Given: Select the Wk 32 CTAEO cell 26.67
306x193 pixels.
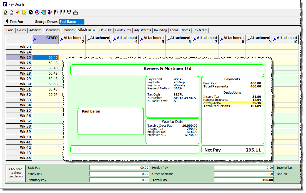Looking at the screenshot, I should (x=46, y=94).
